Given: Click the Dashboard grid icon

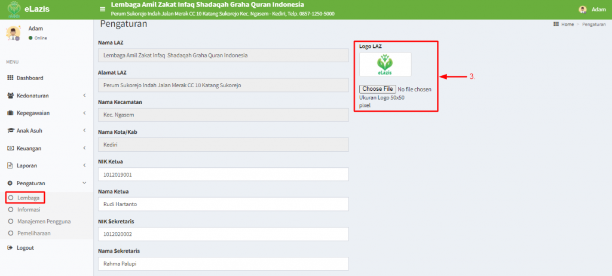Looking at the screenshot, I should [x=11, y=78].
